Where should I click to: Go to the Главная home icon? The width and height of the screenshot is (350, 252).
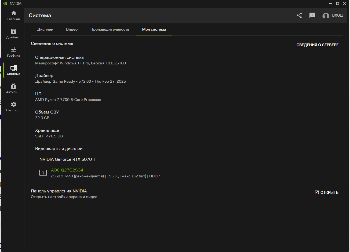tap(14, 13)
